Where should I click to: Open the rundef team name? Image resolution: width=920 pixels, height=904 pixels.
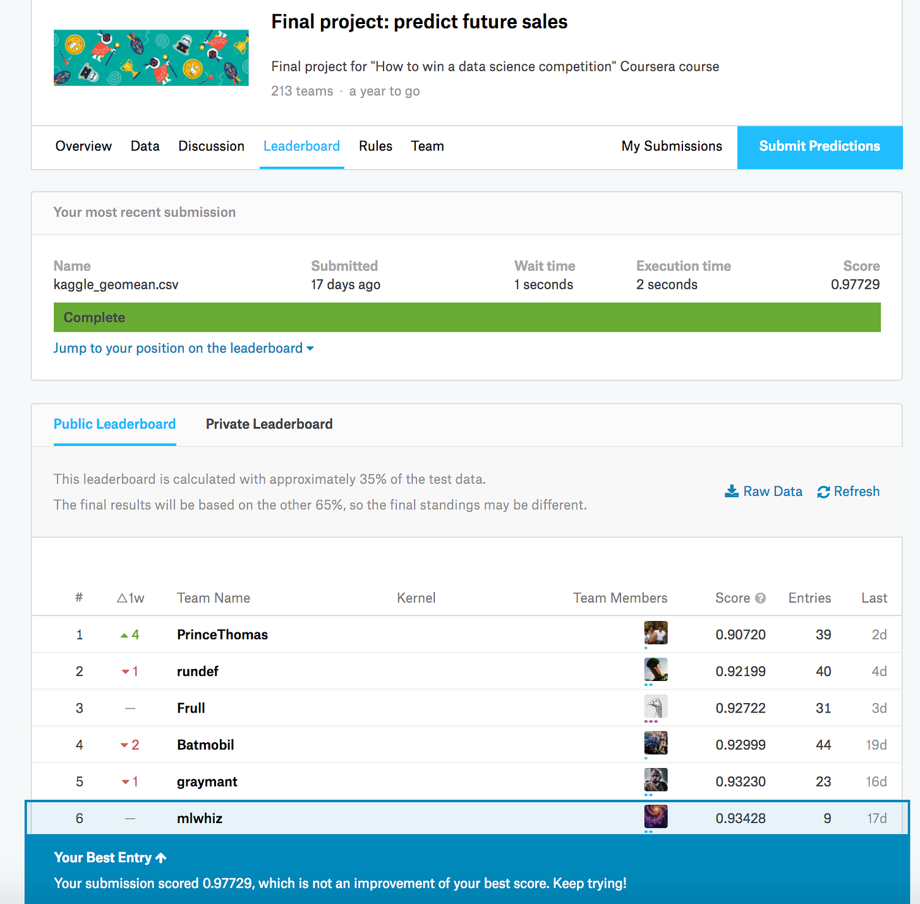pyautogui.click(x=198, y=672)
